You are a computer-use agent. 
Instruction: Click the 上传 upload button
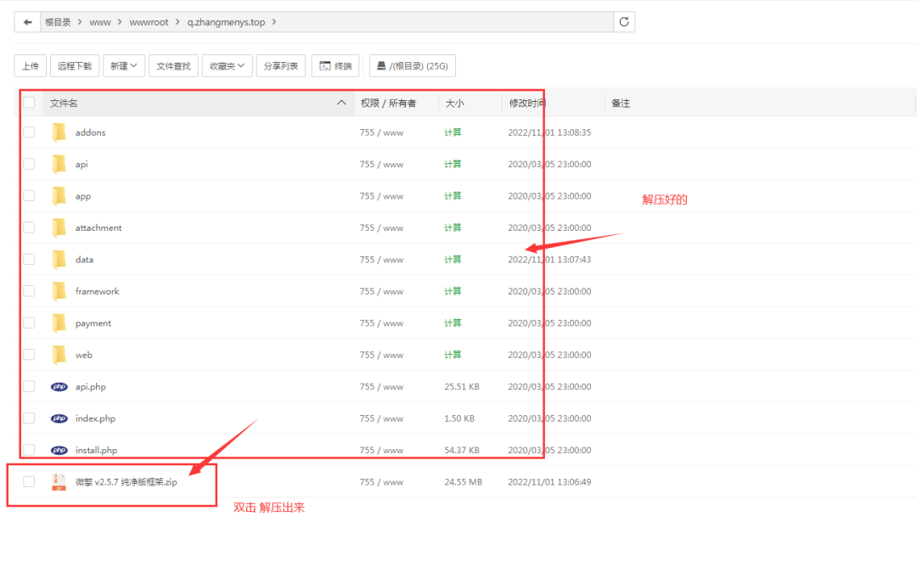[x=31, y=65]
